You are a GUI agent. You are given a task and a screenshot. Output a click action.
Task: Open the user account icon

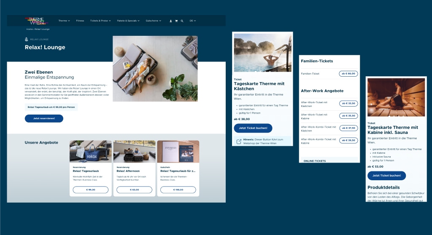coord(171,21)
